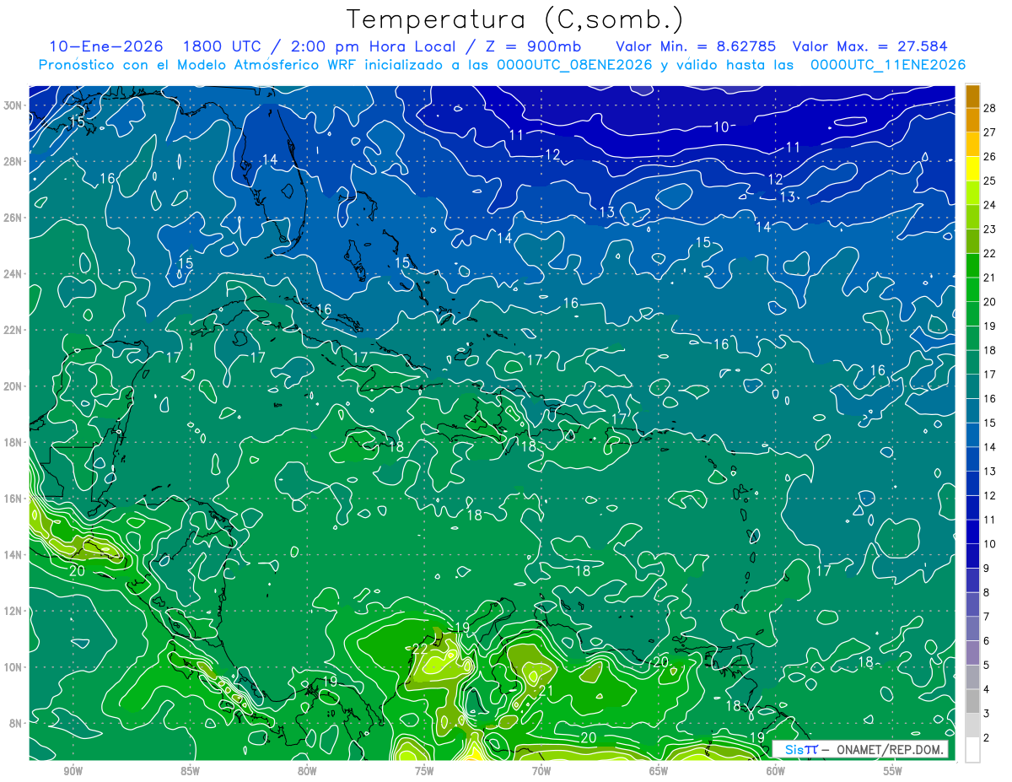Click the 80W longitude axis label
This screenshot has height=782, width=1012.
point(307,771)
